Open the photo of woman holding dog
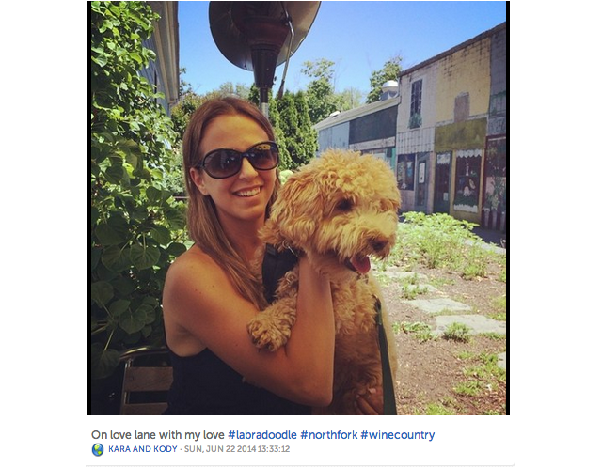602x467 pixels. (x=298, y=208)
